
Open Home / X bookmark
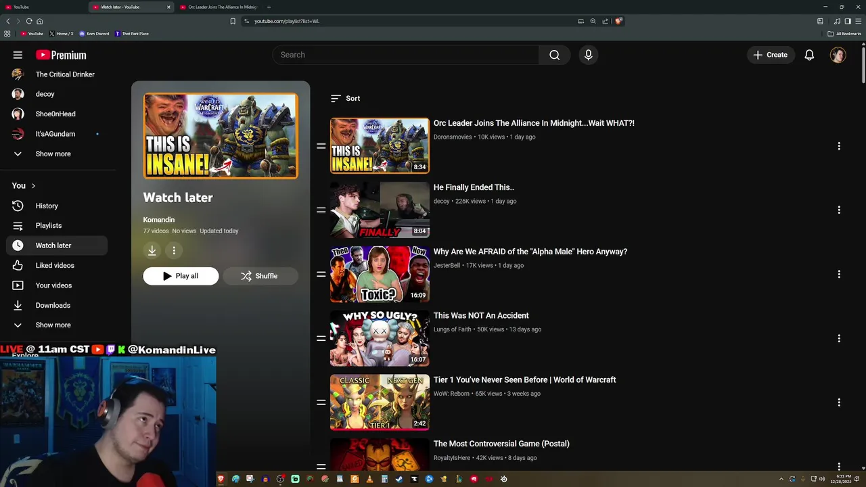[x=61, y=34]
